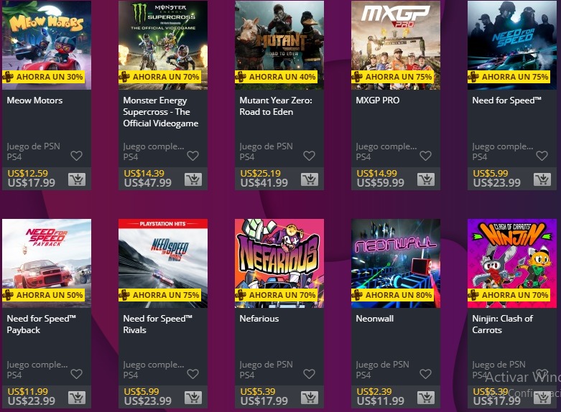
Task: Toggle wishlist heart for Mutant Year Zero
Action: (x=309, y=156)
